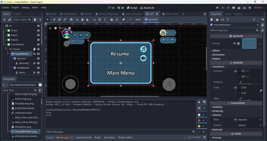This screenshot has width=267, height=141.
Task: Open the AssetLib workspace
Action: click(147, 8)
